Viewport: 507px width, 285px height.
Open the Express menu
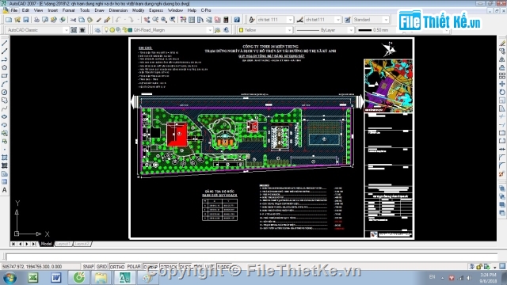pyautogui.click(x=156, y=10)
